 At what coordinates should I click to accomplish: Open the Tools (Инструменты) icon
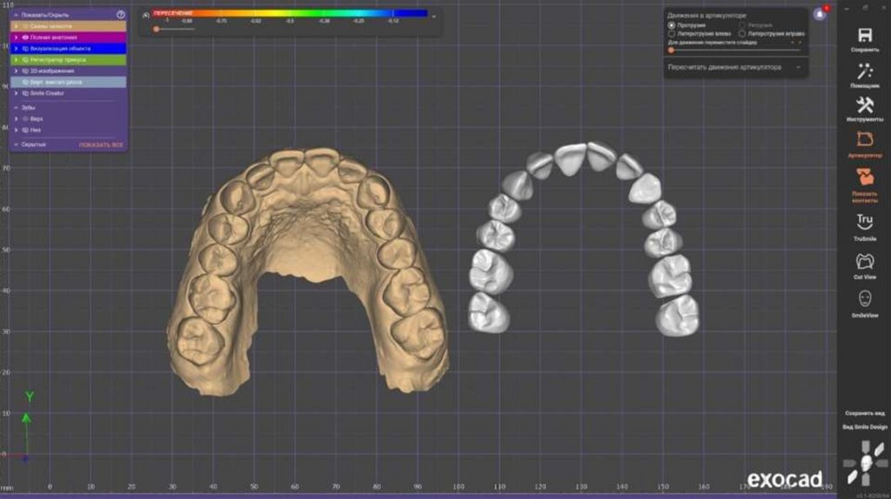(x=865, y=105)
